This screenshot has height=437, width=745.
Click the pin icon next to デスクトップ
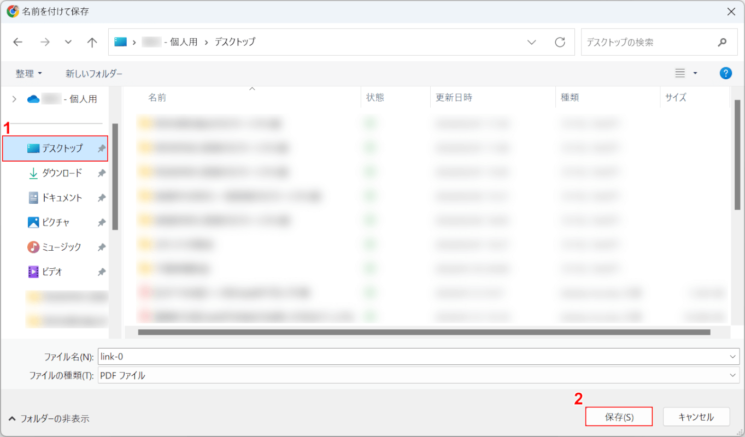point(101,149)
